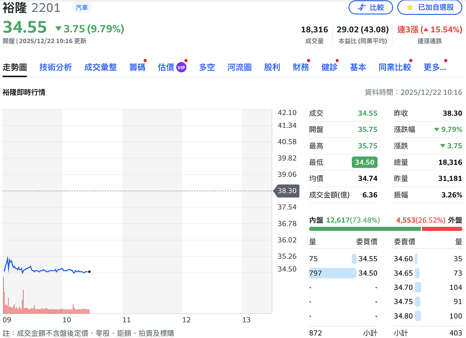Viewport: 466px width, 338px height.
Task: Click the ask subtotal 403
Action: click(456, 333)
